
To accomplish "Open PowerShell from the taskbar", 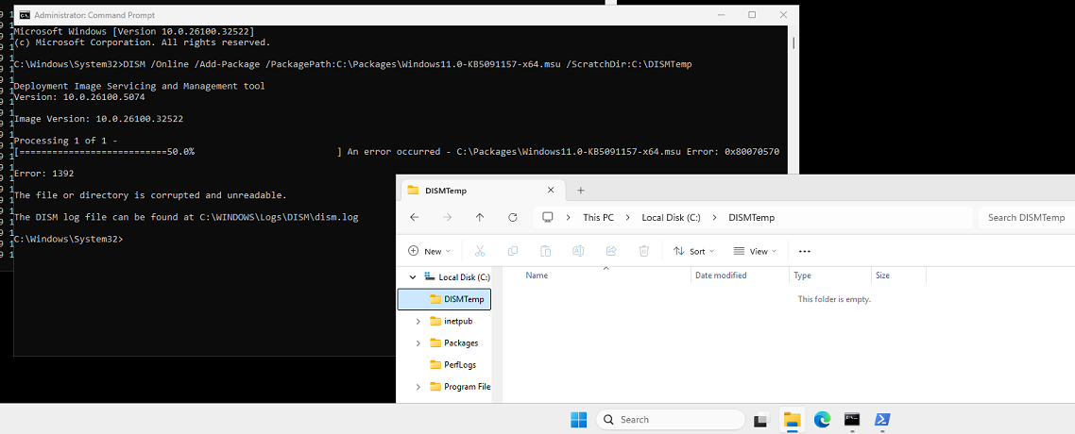I will 882,420.
